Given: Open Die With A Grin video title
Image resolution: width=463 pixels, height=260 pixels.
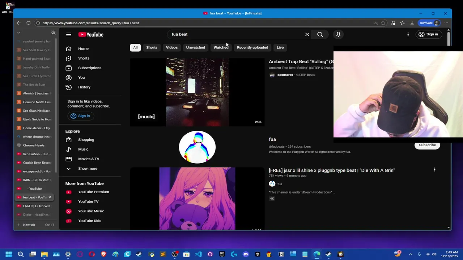Looking at the screenshot, I should click(332, 170).
